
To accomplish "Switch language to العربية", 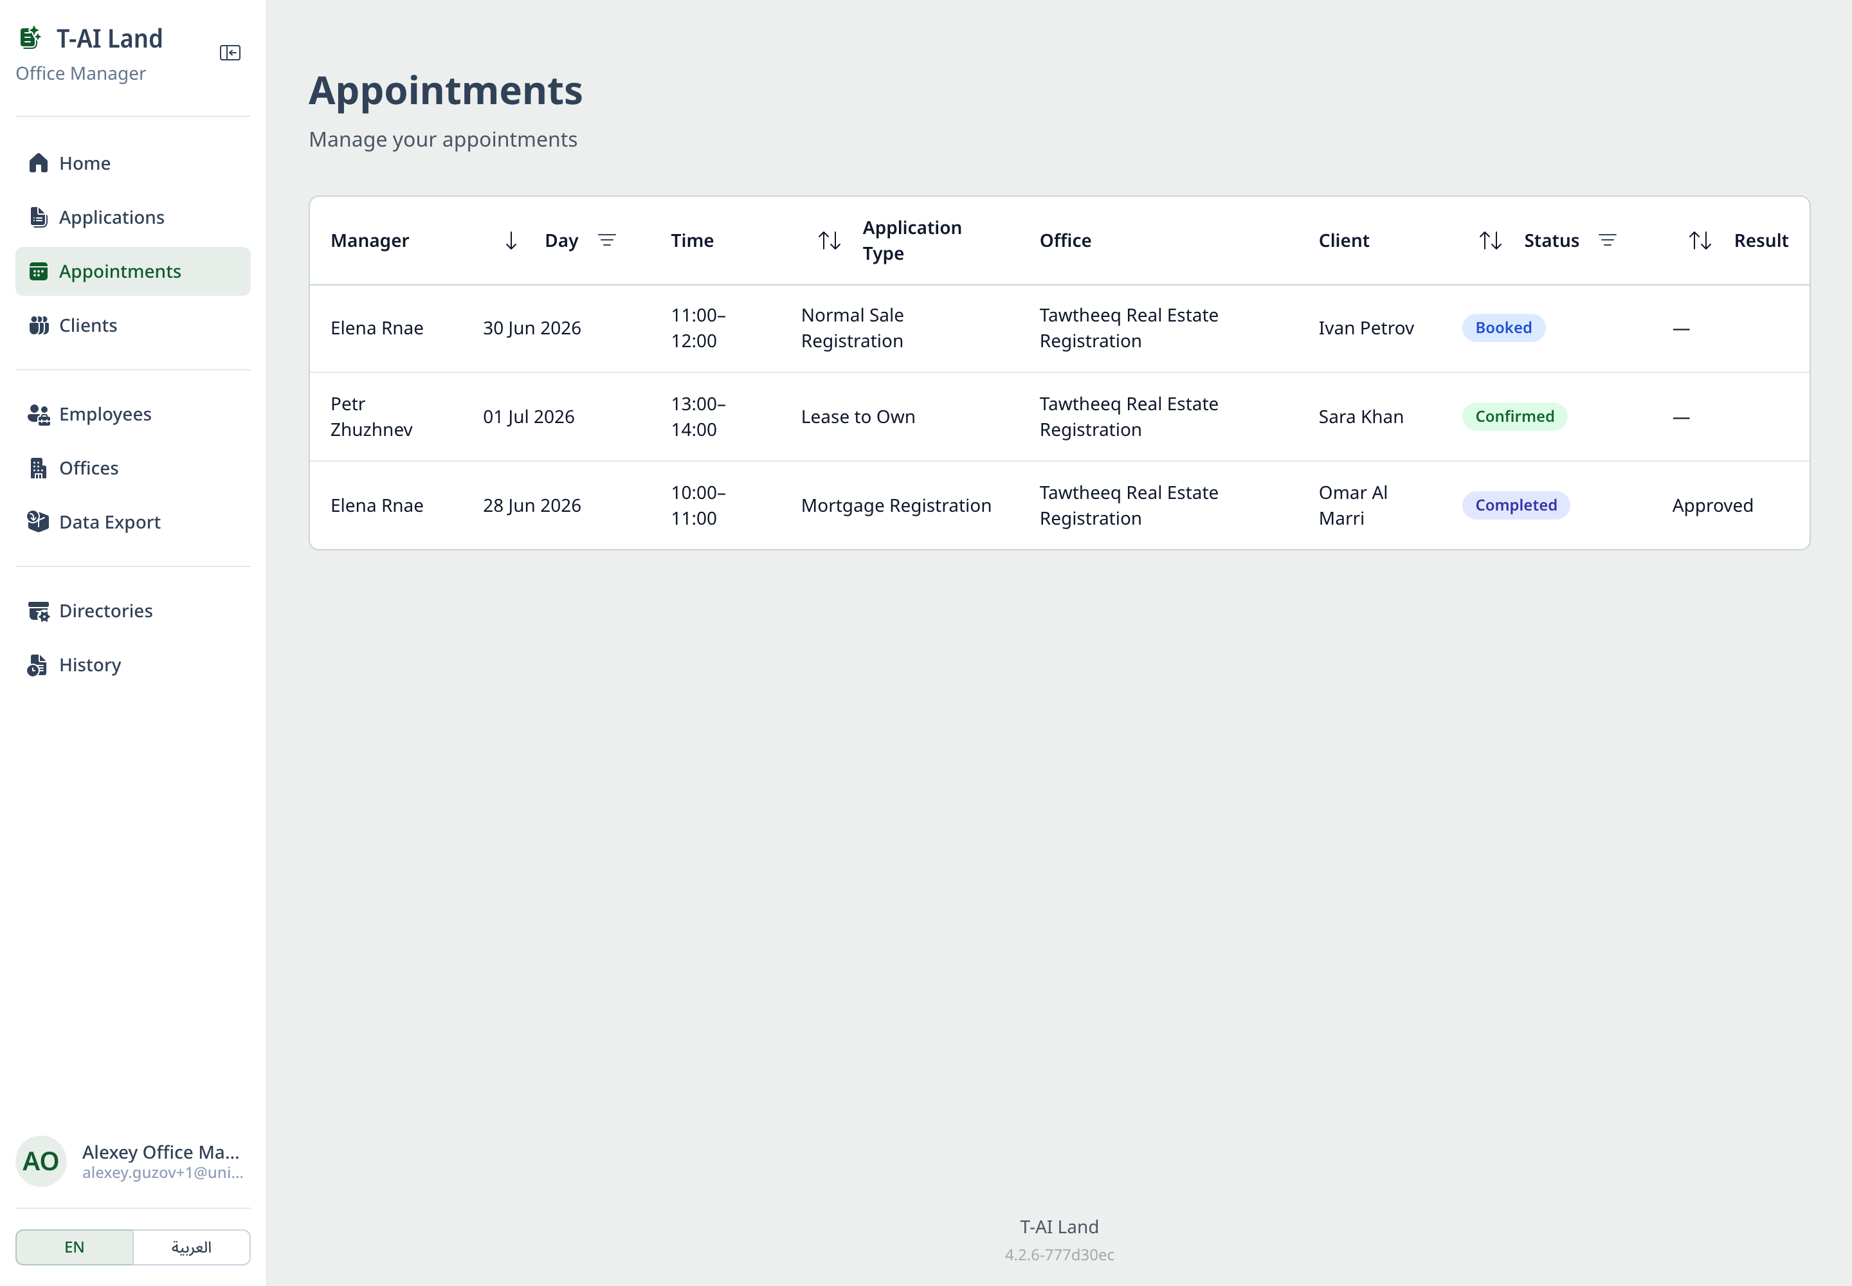I will (192, 1247).
